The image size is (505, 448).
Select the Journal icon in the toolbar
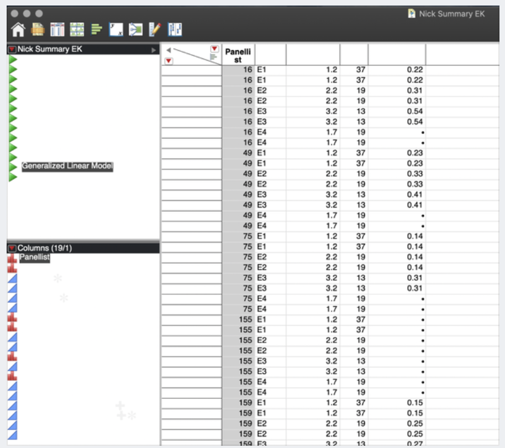point(38,29)
